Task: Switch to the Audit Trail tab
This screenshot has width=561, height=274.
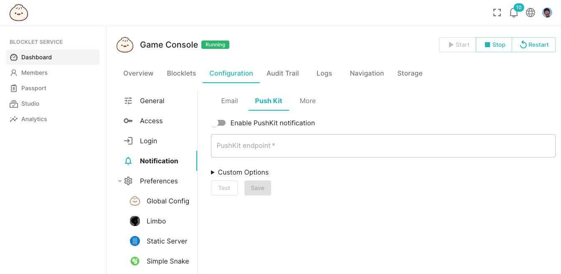Action: tap(282, 73)
